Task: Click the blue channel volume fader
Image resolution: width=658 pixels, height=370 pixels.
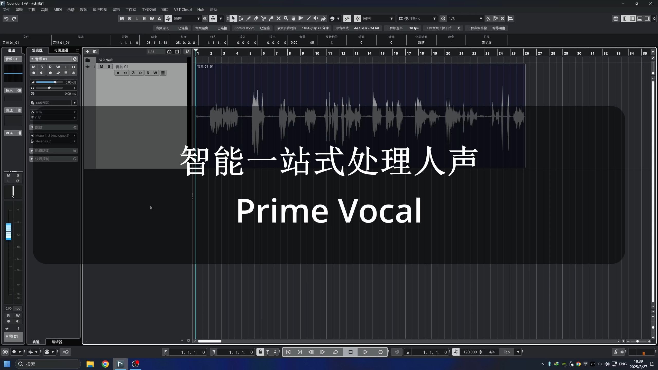Action: pos(8,232)
